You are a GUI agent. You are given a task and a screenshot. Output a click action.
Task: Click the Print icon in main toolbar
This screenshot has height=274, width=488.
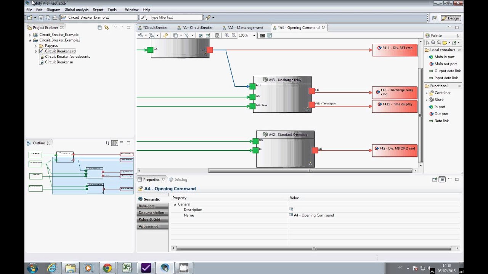pyautogui.click(x=55, y=18)
